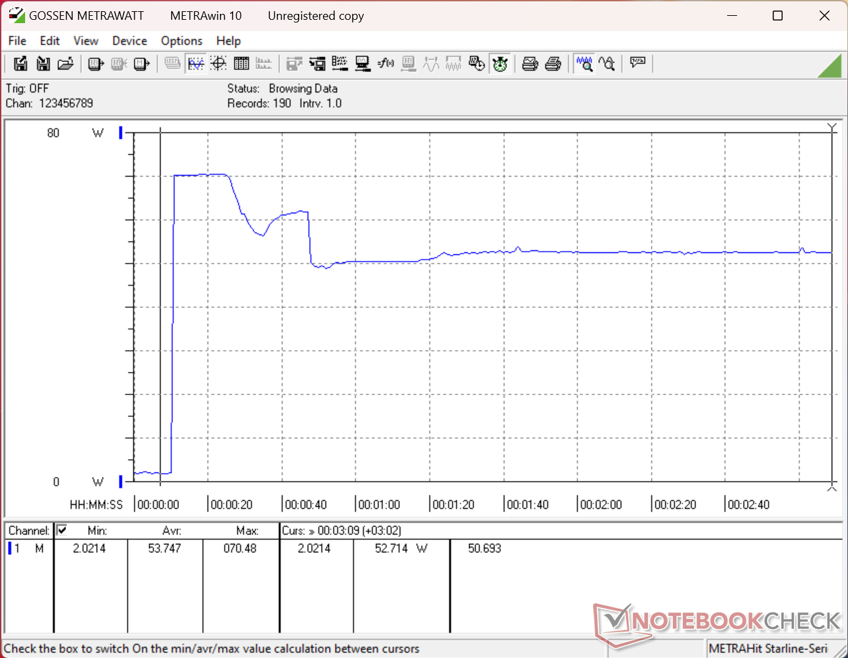Viewport: 848px width, 658px height.
Task: Click the first printer icon
Action: coord(530,63)
